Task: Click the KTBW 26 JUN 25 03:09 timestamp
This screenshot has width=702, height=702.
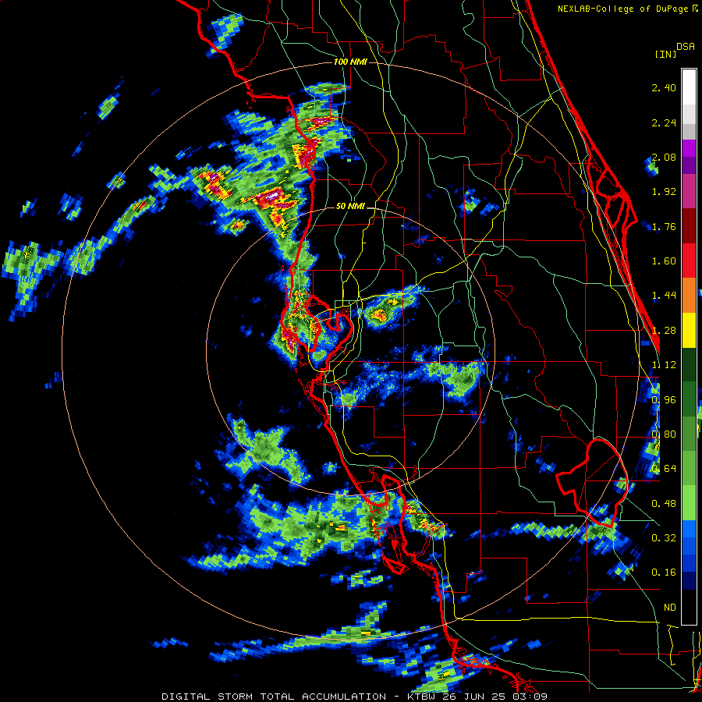Action: (477, 697)
